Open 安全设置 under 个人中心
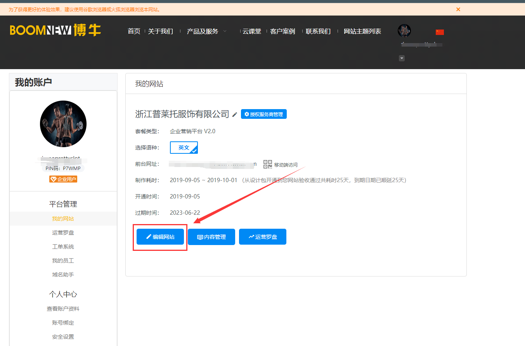The height and width of the screenshot is (346, 525). [x=63, y=336]
